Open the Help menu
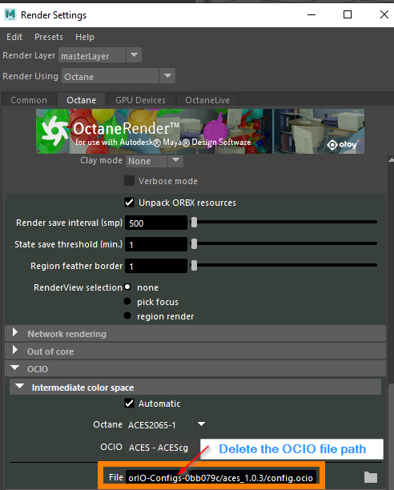 pos(85,37)
